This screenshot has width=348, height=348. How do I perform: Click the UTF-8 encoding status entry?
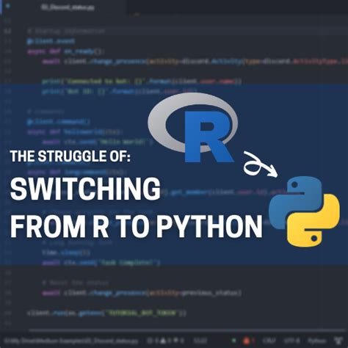291,341
